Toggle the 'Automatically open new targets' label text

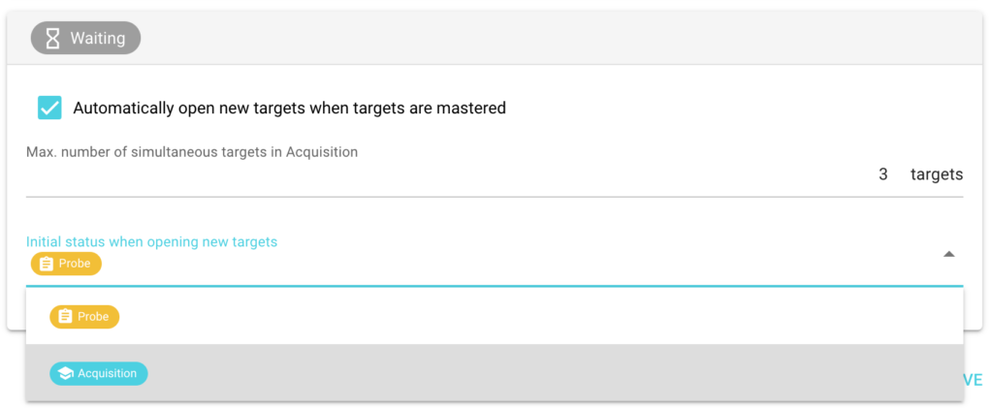[289, 109]
